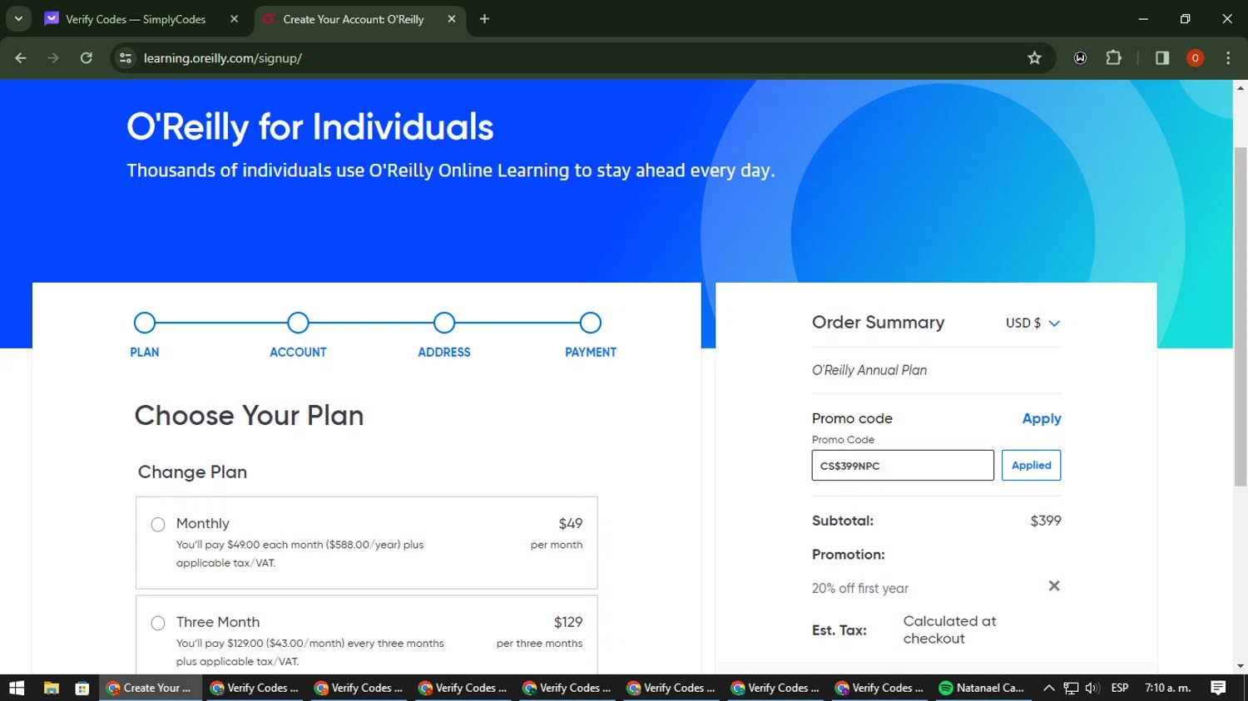The height and width of the screenshot is (701, 1248).
Task: Open the circular W extension icon
Action: pyautogui.click(x=1080, y=58)
